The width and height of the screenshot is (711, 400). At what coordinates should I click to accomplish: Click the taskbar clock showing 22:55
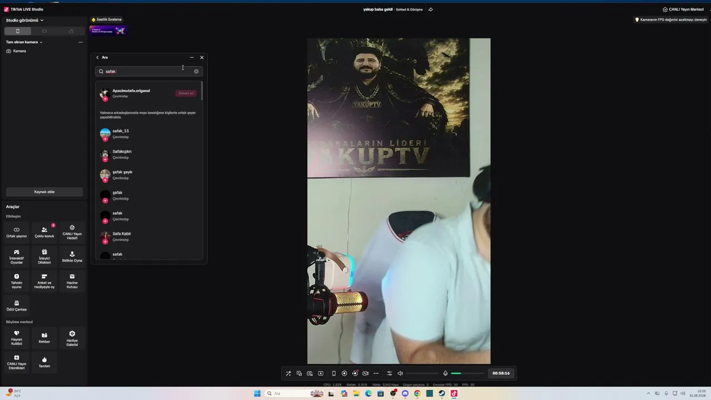click(697, 393)
